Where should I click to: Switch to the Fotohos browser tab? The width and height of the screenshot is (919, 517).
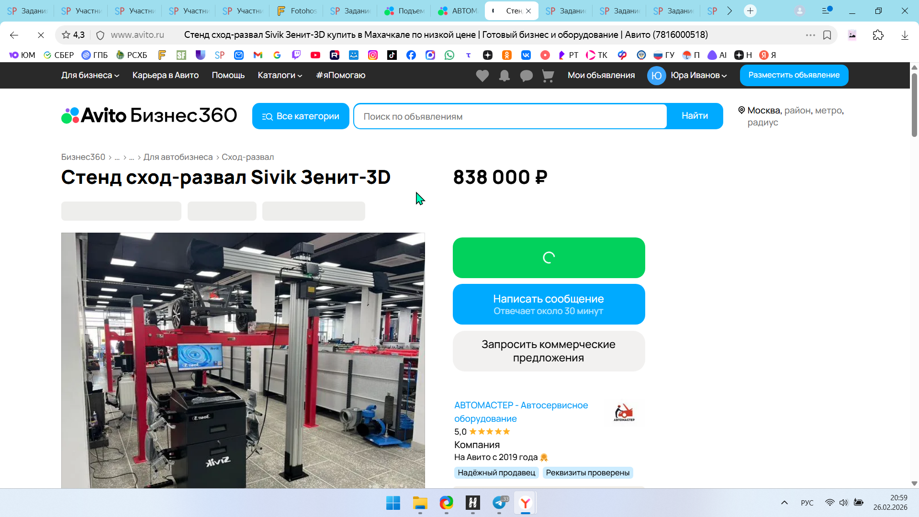pyautogui.click(x=297, y=11)
